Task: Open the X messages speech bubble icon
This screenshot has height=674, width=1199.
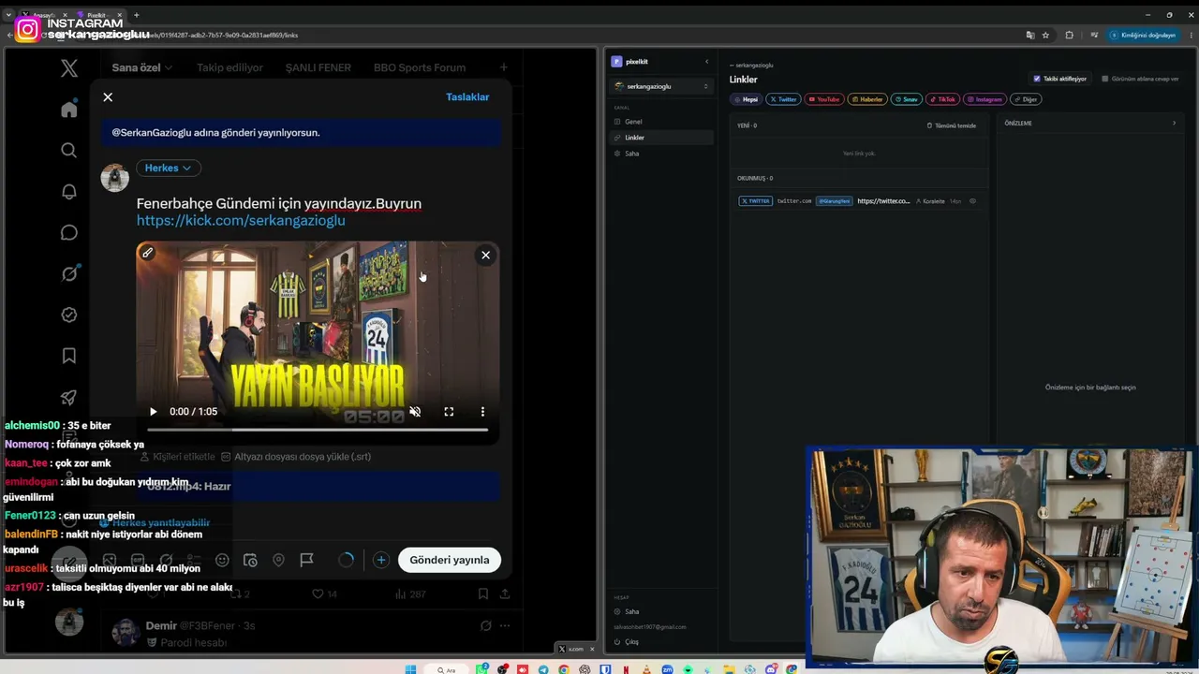Action: pyautogui.click(x=69, y=232)
